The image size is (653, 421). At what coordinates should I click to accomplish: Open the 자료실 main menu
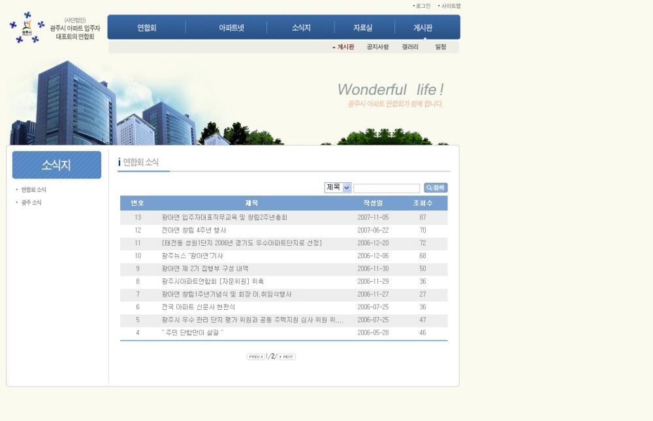363,28
